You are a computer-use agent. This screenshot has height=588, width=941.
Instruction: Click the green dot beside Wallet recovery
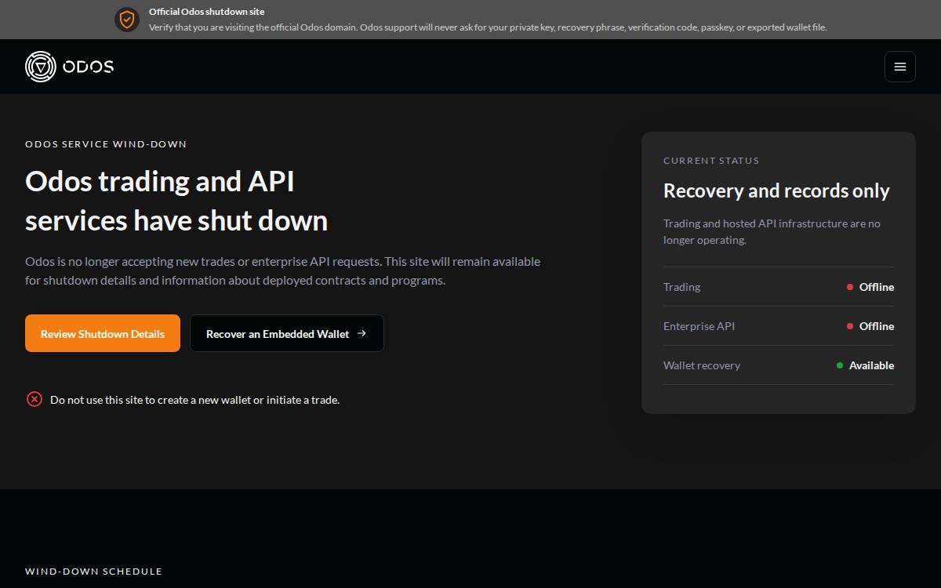click(x=840, y=365)
